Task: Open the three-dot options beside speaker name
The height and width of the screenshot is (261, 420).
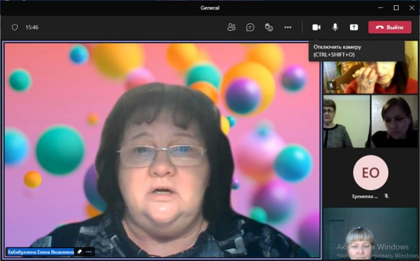Action: 89,252
